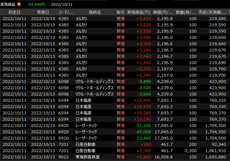Image resolution: width=230 pixels, height=161 pixels.
Task: Sort by the 受渡日 column header
Action: coord(43,12)
